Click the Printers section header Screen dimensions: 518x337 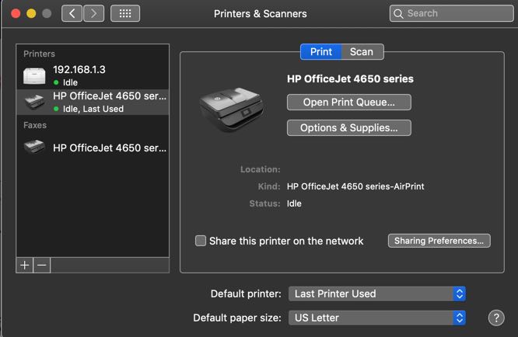39,54
